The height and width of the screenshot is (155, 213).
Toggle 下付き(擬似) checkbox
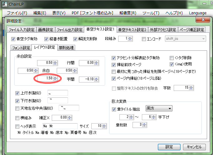[17, 101]
